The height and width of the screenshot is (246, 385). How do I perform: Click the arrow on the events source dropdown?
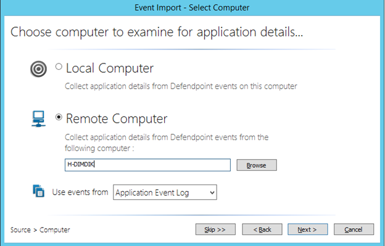[212, 192]
